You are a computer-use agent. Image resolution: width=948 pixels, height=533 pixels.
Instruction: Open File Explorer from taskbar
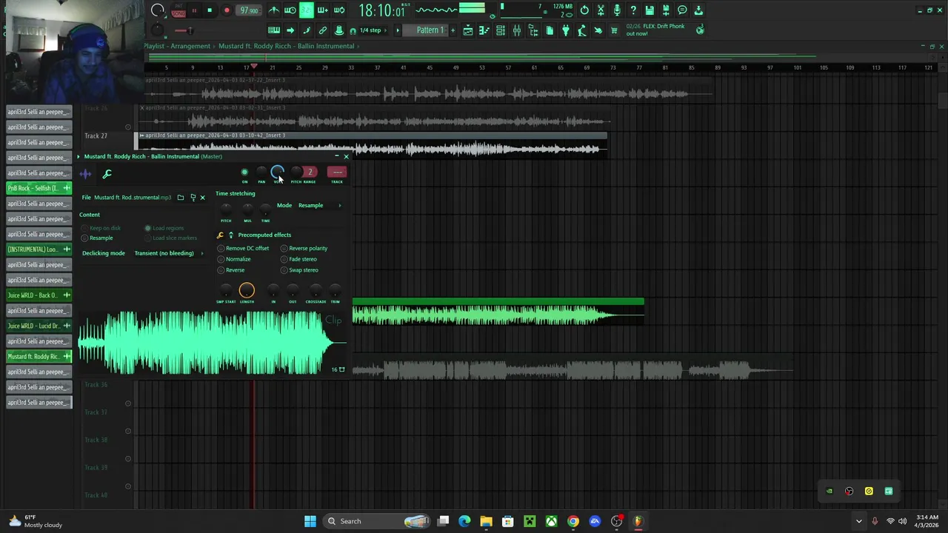[x=486, y=521]
